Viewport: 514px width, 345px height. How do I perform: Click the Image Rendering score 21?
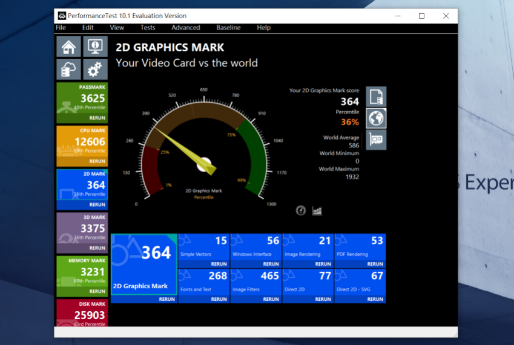pyautogui.click(x=325, y=240)
